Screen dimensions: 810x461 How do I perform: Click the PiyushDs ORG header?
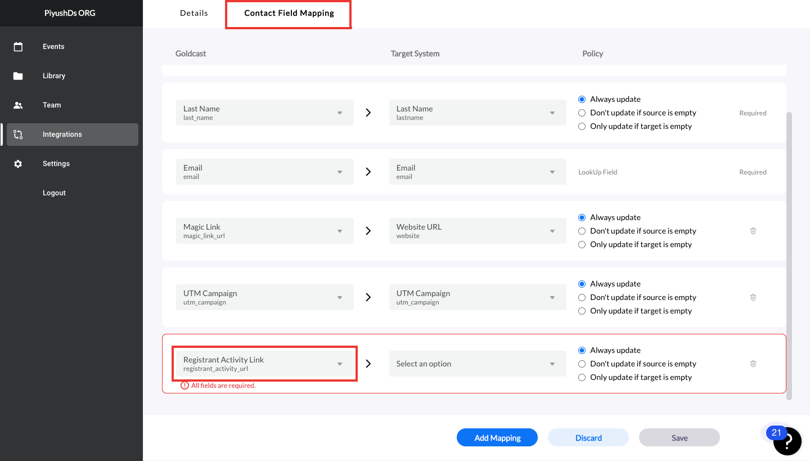pyautogui.click(x=70, y=13)
